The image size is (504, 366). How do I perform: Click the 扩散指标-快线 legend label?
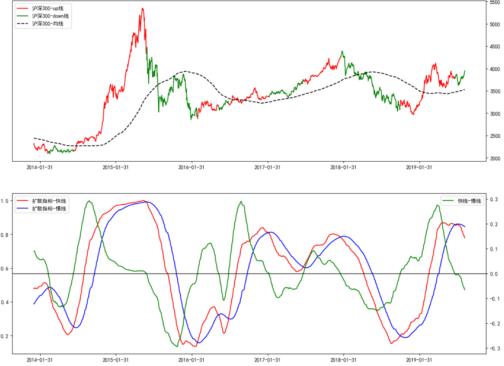(x=49, y=201)
